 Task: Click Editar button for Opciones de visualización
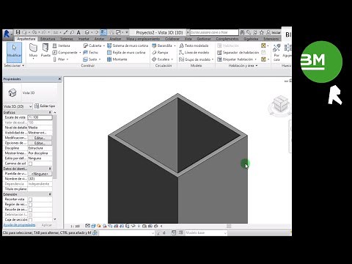pos(40,143)
